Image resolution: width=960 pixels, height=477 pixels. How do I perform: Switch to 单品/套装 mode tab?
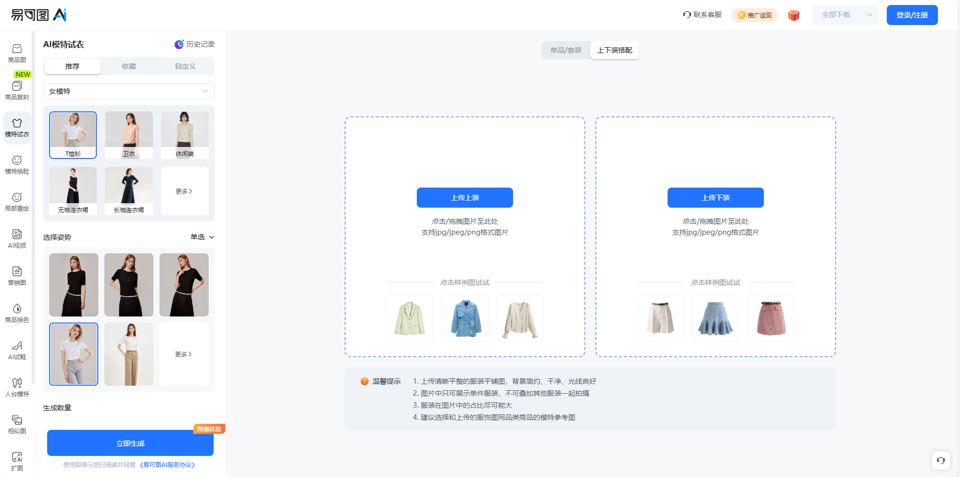566,50
